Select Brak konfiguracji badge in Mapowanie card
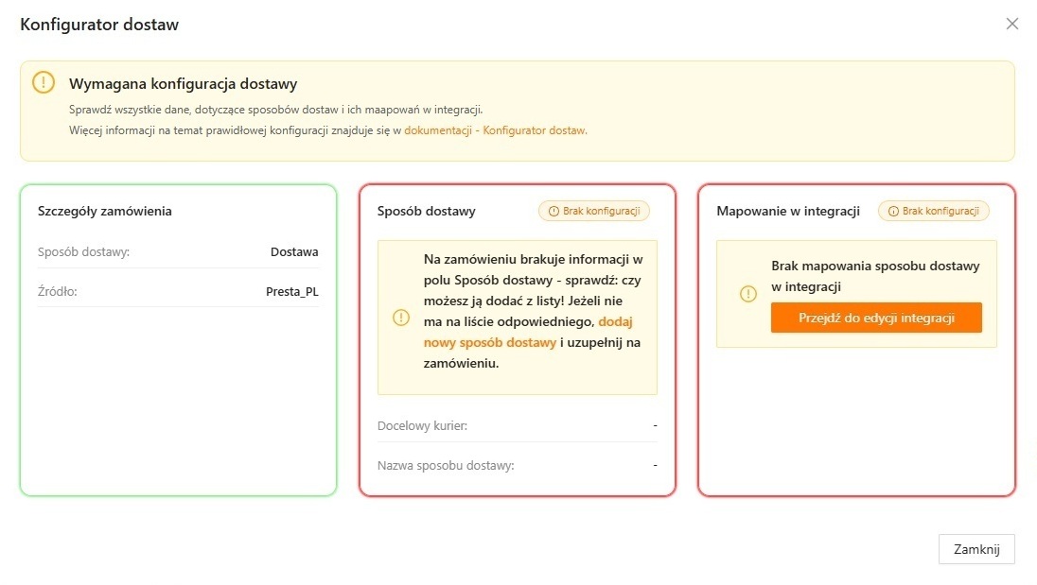The image size is (1037, 585). (934, 211)
